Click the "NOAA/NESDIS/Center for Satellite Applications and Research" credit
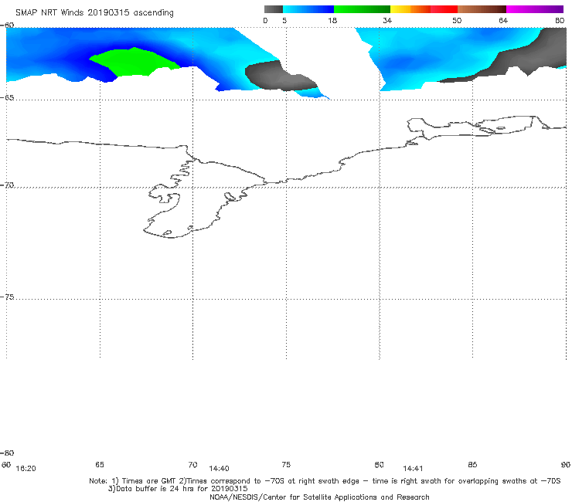The height and width of the screenshot is (502, 572). click(319, 497)
